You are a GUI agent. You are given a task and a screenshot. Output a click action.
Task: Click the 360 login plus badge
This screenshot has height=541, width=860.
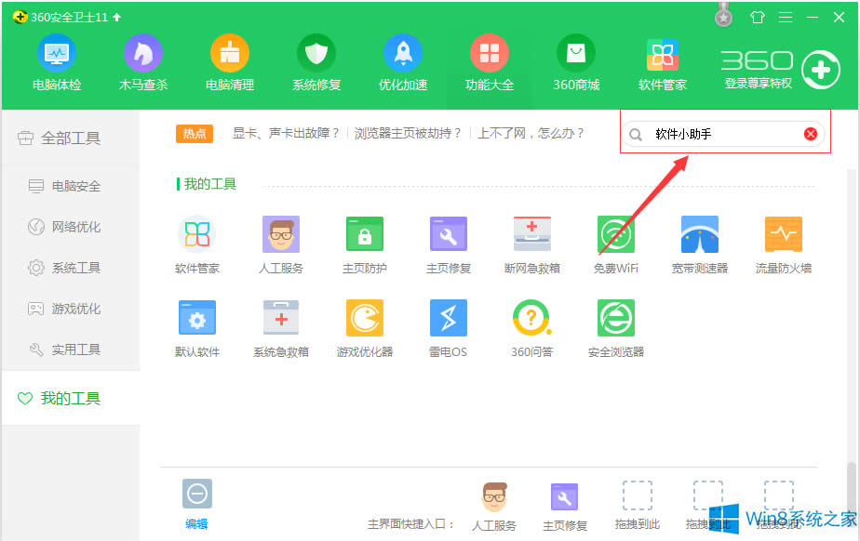(x=821, y=70)
